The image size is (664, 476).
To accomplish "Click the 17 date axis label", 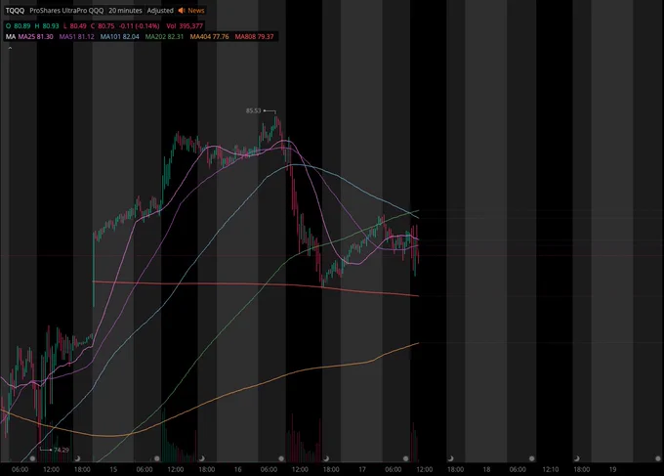I will point(362,469).
